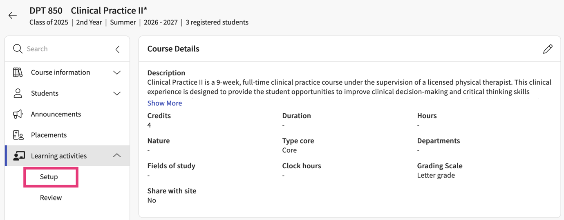This screenshot has height=220, width=564.
Task: Go to Announcements in the sidebar
Action: [56, 114]
